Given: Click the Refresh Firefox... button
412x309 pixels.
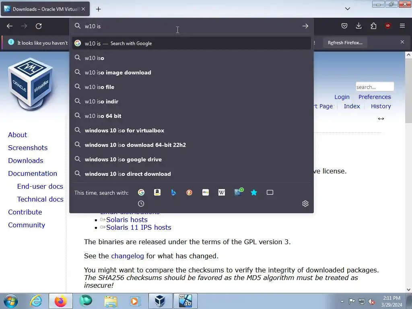Looking at the screenshot, I should pos(345,43).
